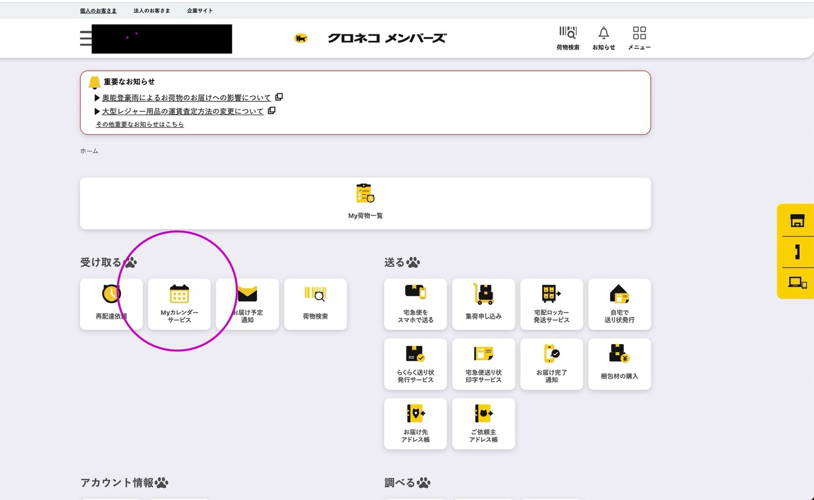Click the laptop-and-phone icon in the yellow sidebar
Viewport: 814px width, 500px height.
(797, 283)
